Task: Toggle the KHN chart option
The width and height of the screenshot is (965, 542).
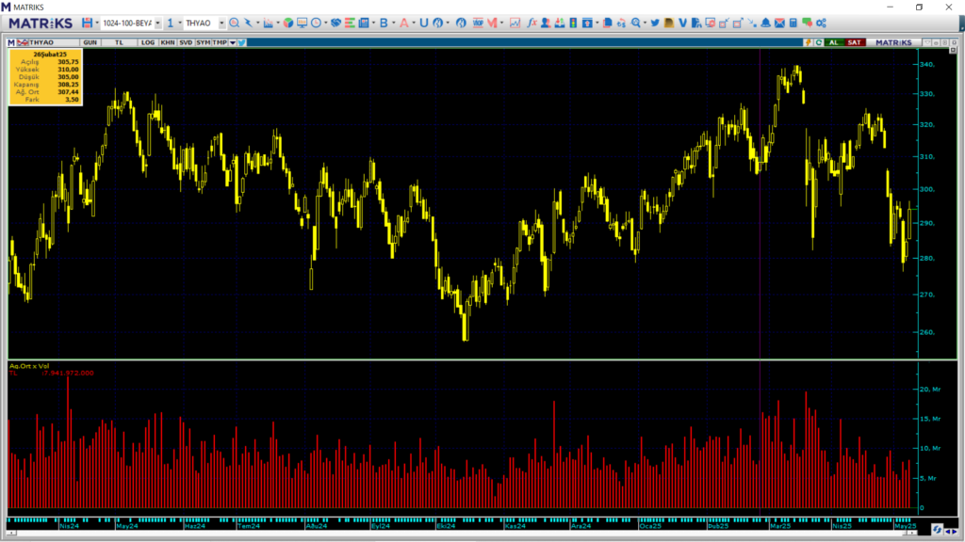Action: [167, 42]
